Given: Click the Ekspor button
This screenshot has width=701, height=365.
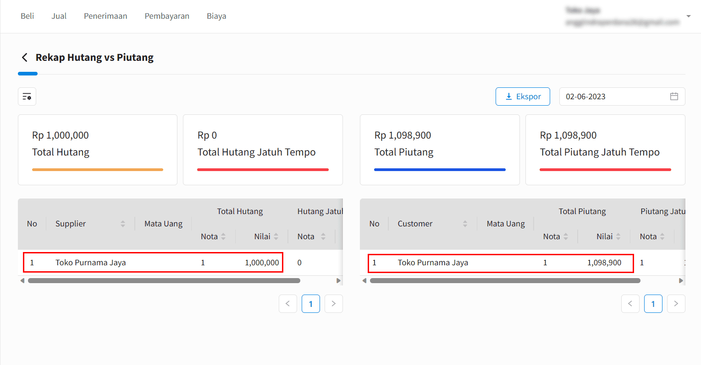Looking at the screenshot, I should click(523, 97).
